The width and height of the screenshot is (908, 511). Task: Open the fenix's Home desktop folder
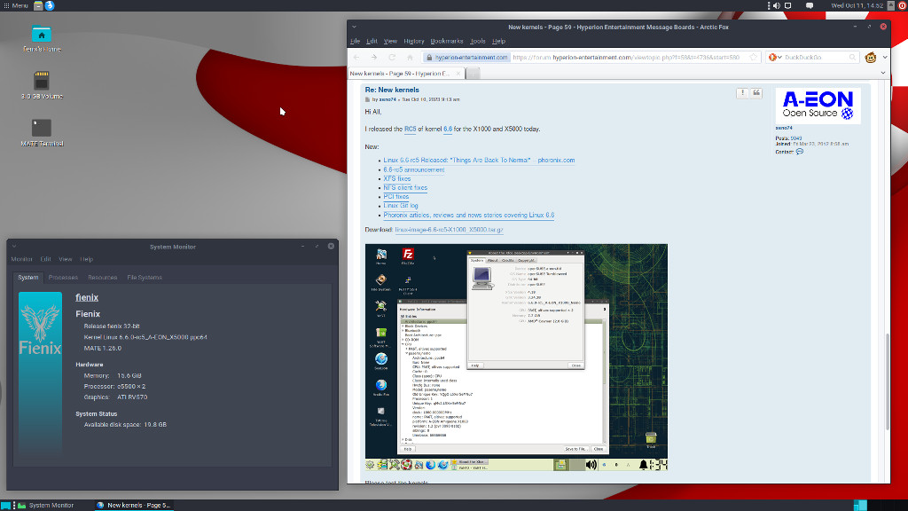click(41, 39)
